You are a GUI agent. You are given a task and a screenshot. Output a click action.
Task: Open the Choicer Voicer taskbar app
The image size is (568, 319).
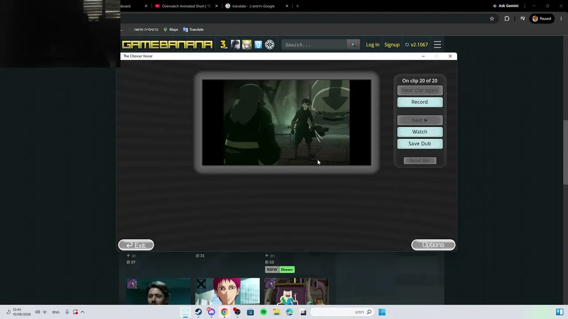(x=185, y=312)
